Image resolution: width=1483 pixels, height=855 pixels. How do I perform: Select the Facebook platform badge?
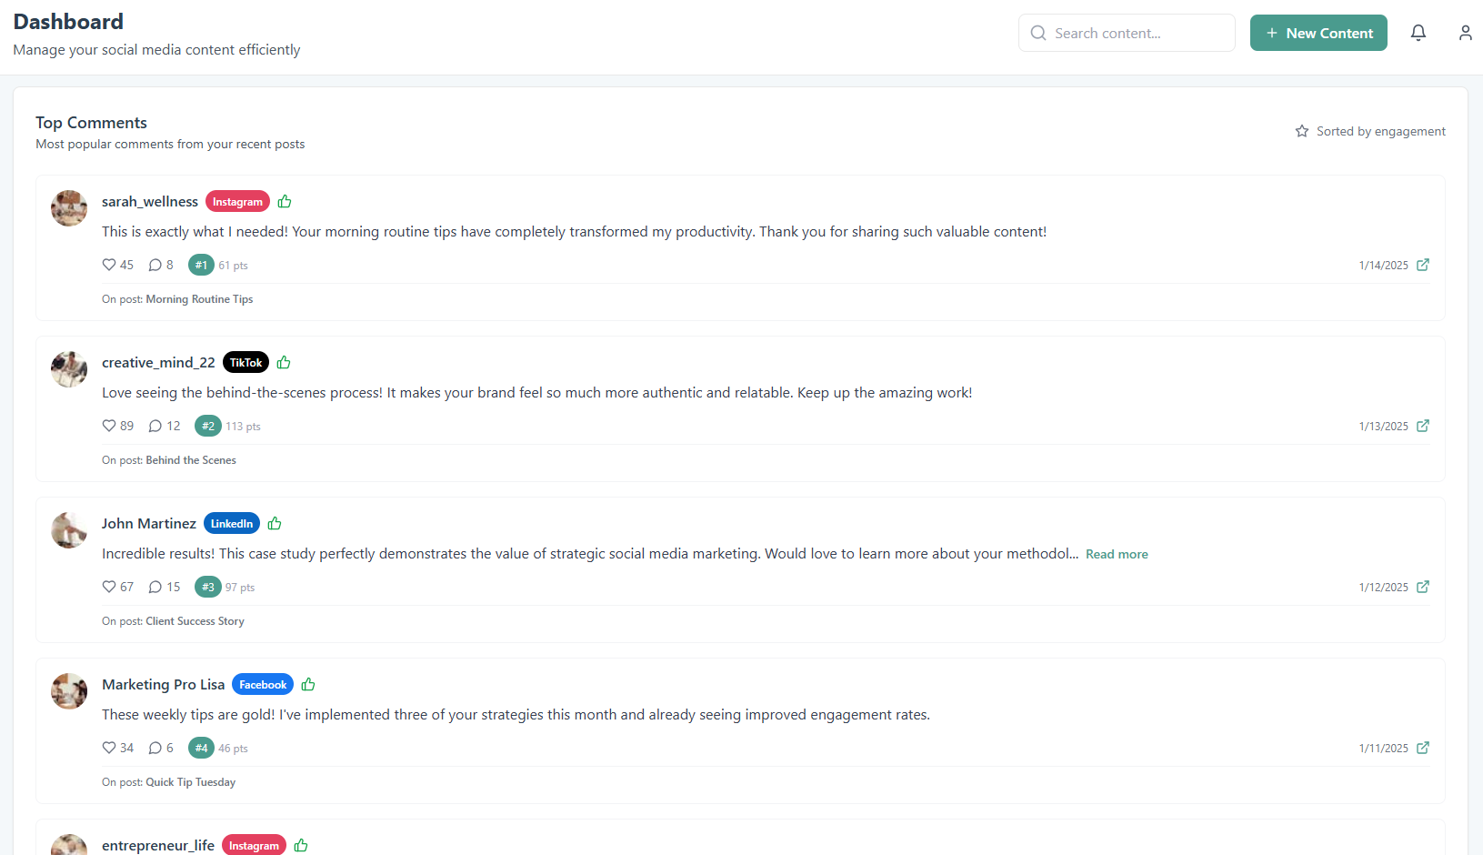click(263, 685)
